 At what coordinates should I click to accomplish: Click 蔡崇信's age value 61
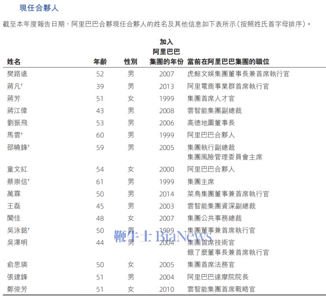(x=100, y=182)
